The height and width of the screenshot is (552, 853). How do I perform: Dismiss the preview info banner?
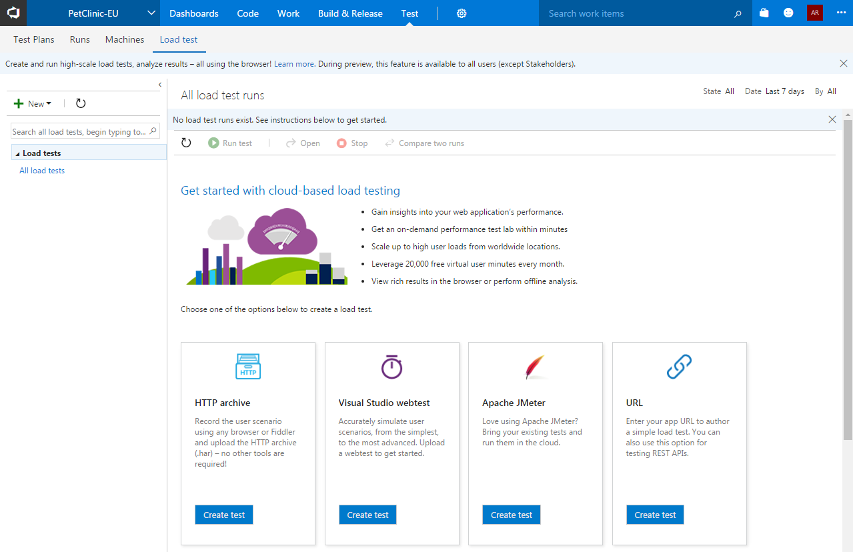(x=844, y=63)
